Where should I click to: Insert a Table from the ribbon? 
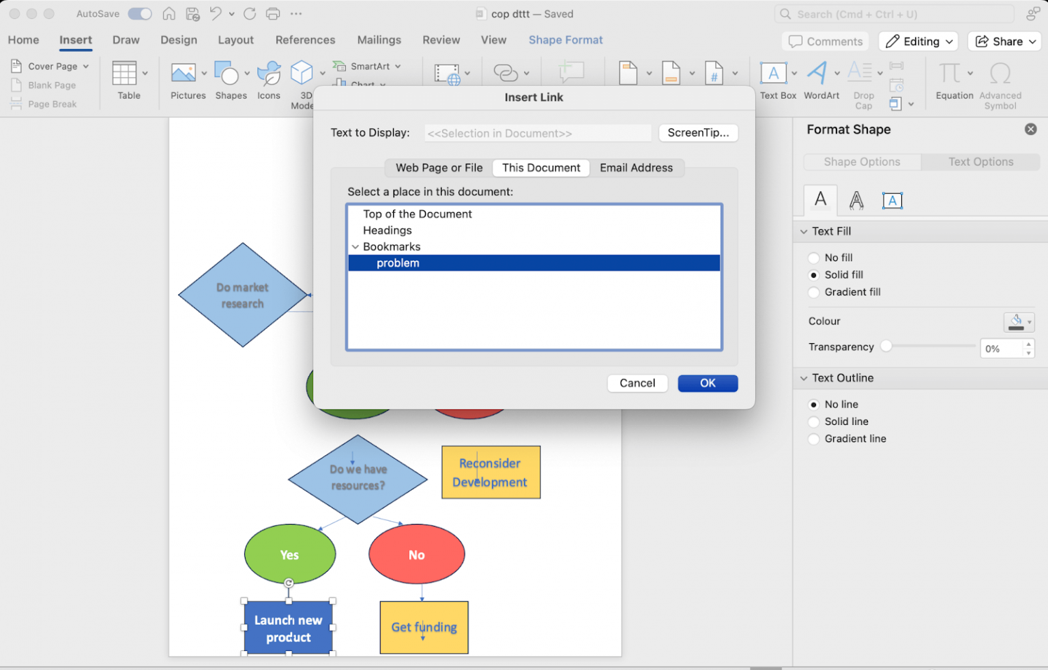127,78
